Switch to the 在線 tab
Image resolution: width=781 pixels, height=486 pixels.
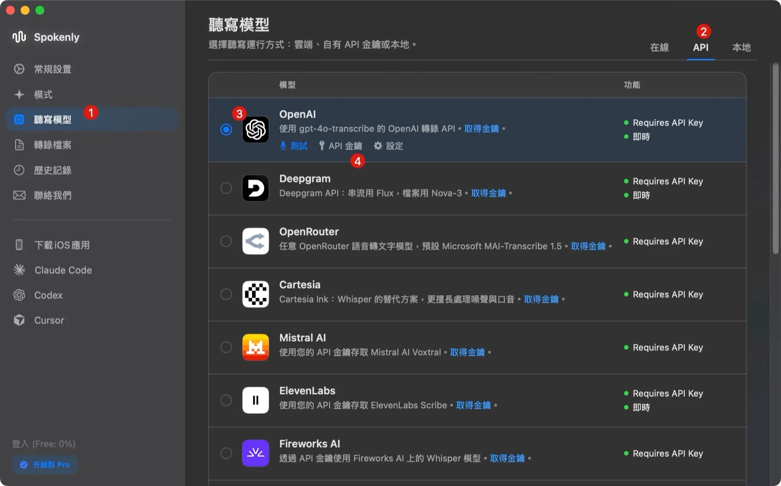click(x=659, y=47)
